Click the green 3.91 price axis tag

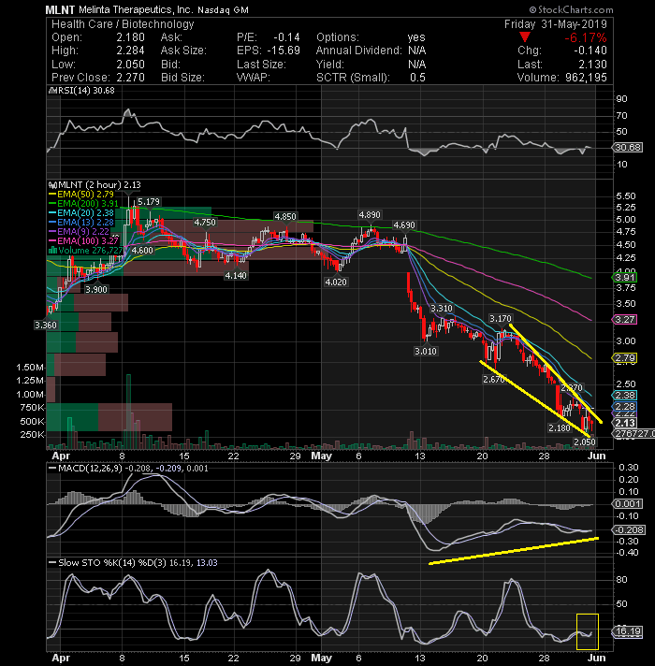click(x=624, y=278)
